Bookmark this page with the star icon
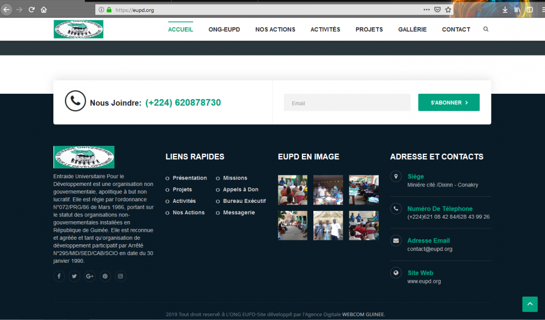 click(x=448, y=10)
